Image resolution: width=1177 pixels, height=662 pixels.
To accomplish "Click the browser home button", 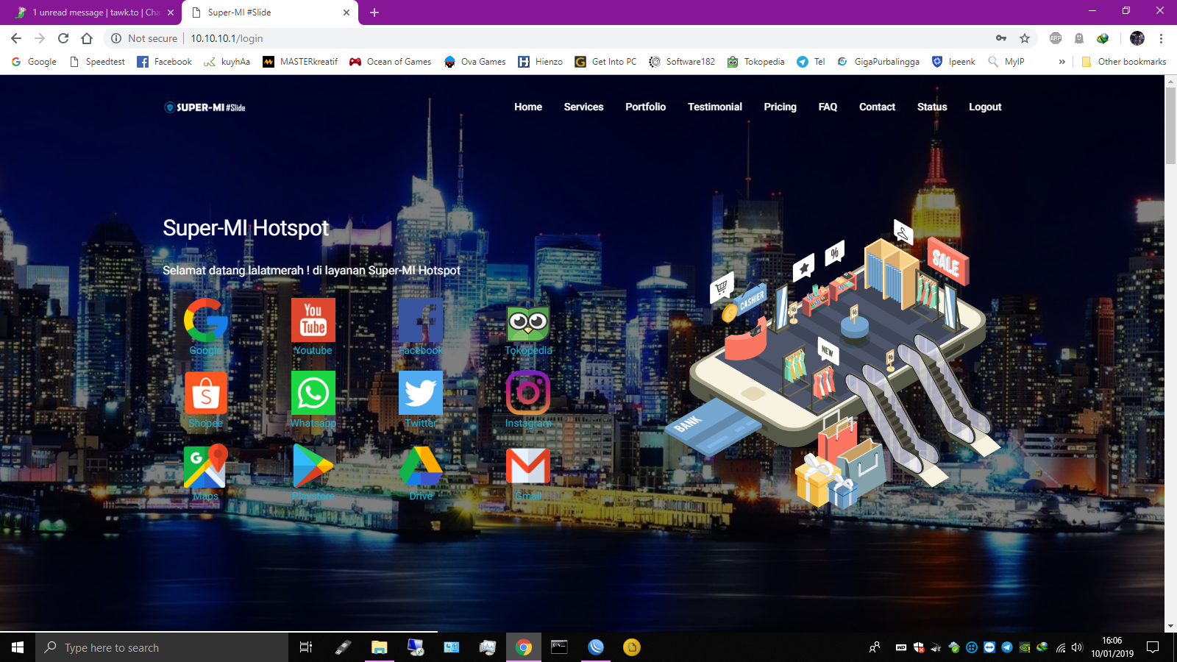I will (x=87, y=38).
